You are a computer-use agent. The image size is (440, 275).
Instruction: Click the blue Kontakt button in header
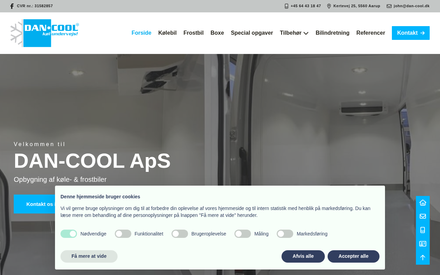tap(411, 33)
